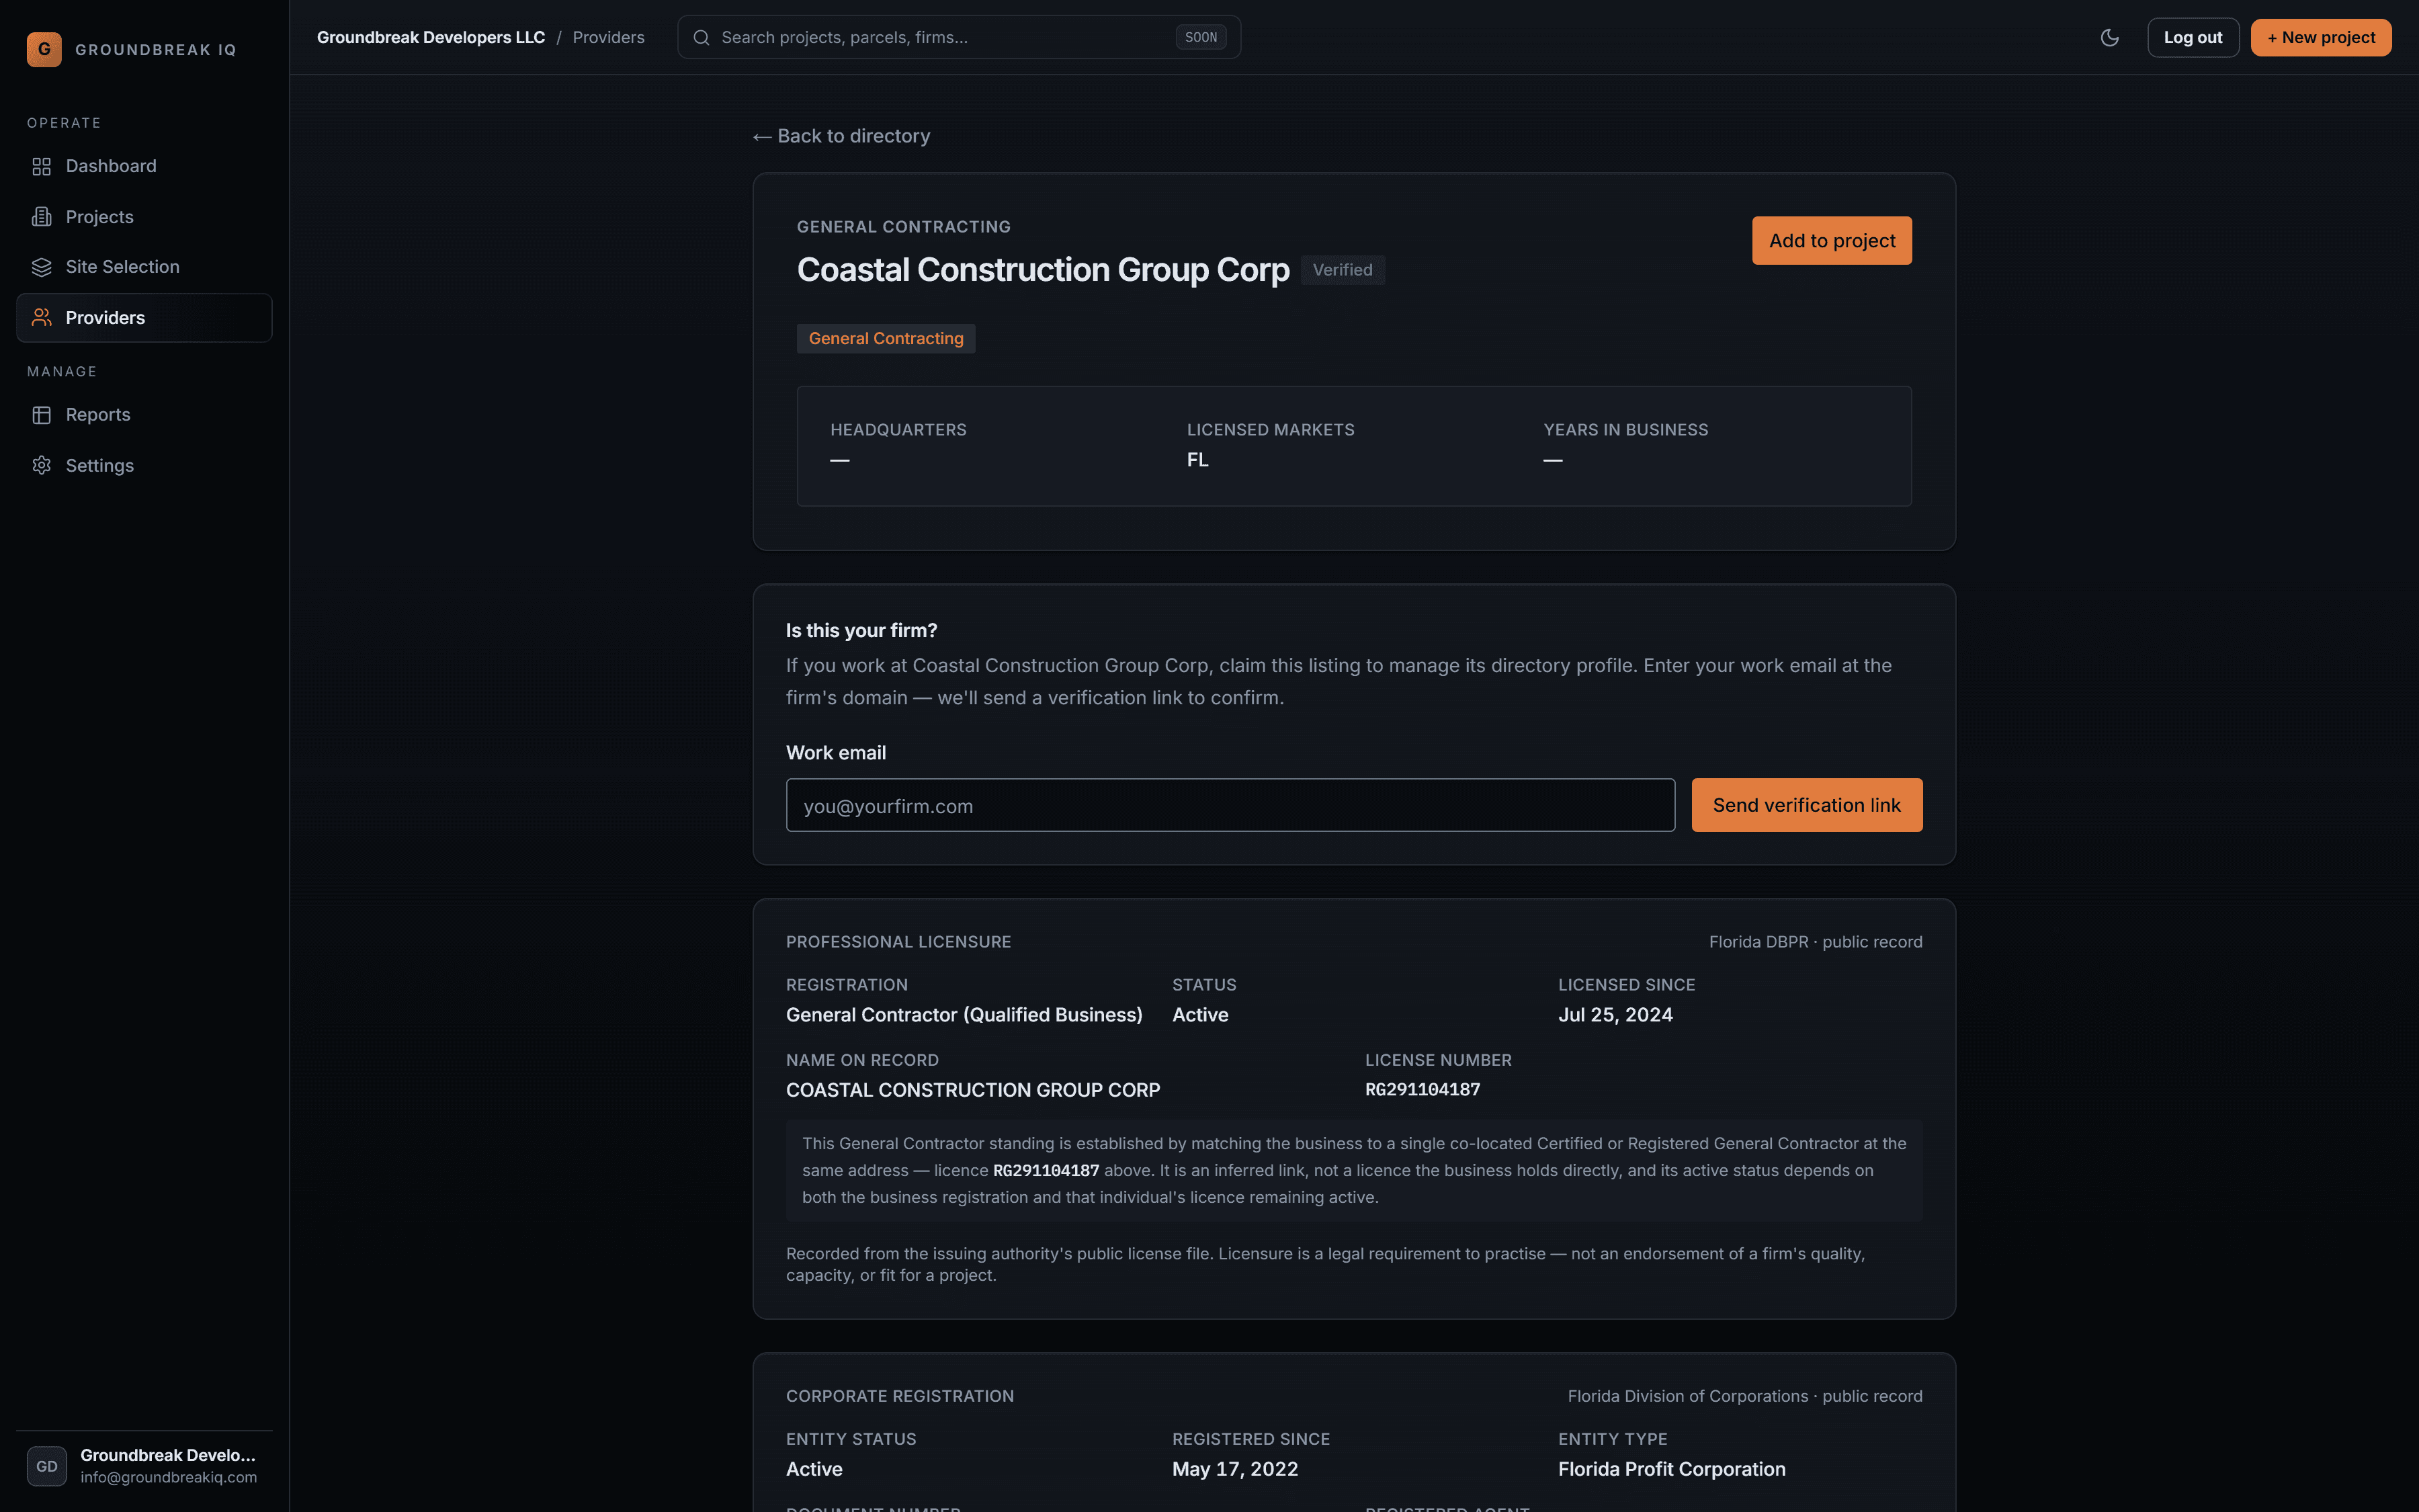Click General Contractor (Qualified Business) text

click(964, 1015)
